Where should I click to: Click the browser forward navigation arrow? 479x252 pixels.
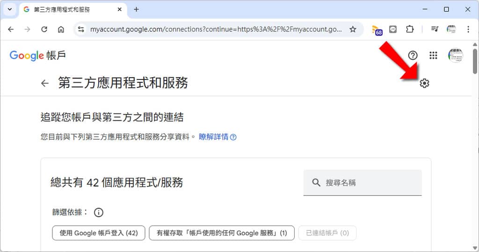coord(28,29)
